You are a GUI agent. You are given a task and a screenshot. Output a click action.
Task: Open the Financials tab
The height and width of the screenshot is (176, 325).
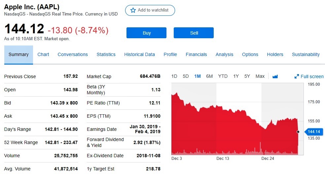[x=196, y=54]
